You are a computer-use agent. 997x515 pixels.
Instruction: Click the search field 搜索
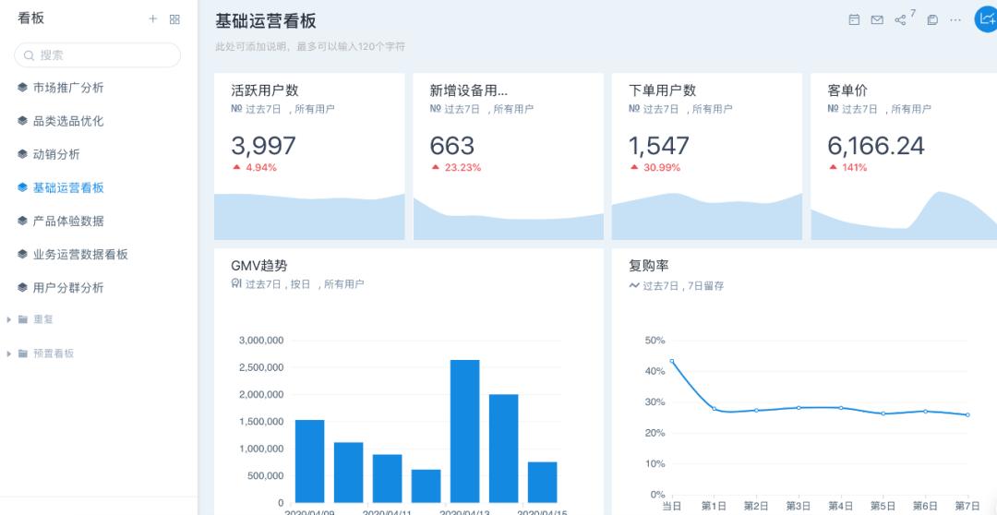pos(97,55)
